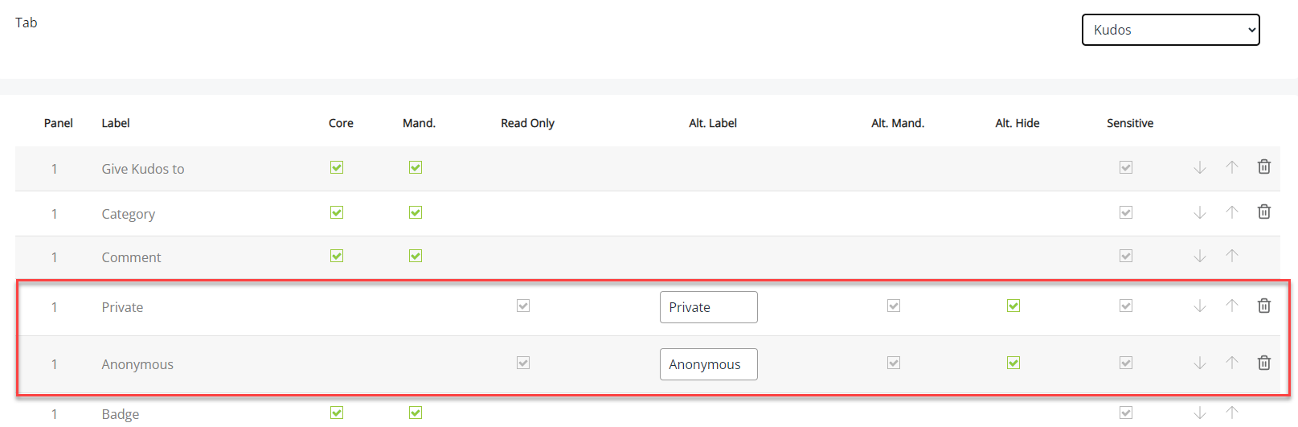Uncheck Mand. checkbox for Category row
Screen dimensions: 1298x427
pos(416,212)
